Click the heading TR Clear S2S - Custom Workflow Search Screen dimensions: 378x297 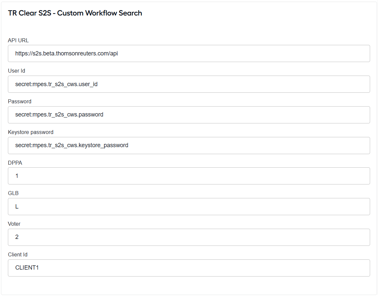click(75, 13)
